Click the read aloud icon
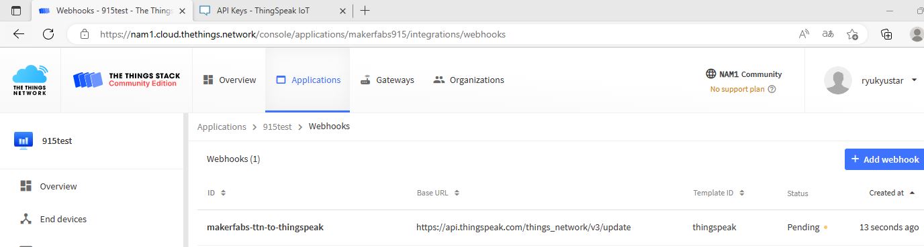Image resolution: width=924 pixels, height=247 pixels. [804, 34]
